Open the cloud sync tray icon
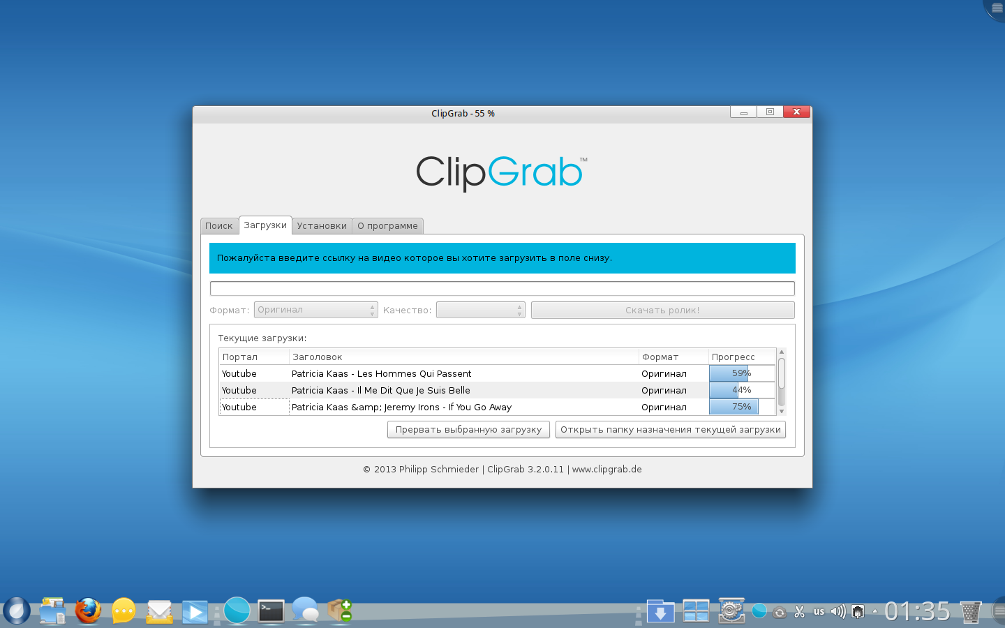This screenshot has width=1005, height=628. tap(780, 612)
